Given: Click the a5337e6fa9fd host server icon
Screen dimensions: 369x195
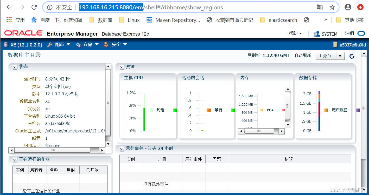Looking at the screenshot, I should (335, 45).
